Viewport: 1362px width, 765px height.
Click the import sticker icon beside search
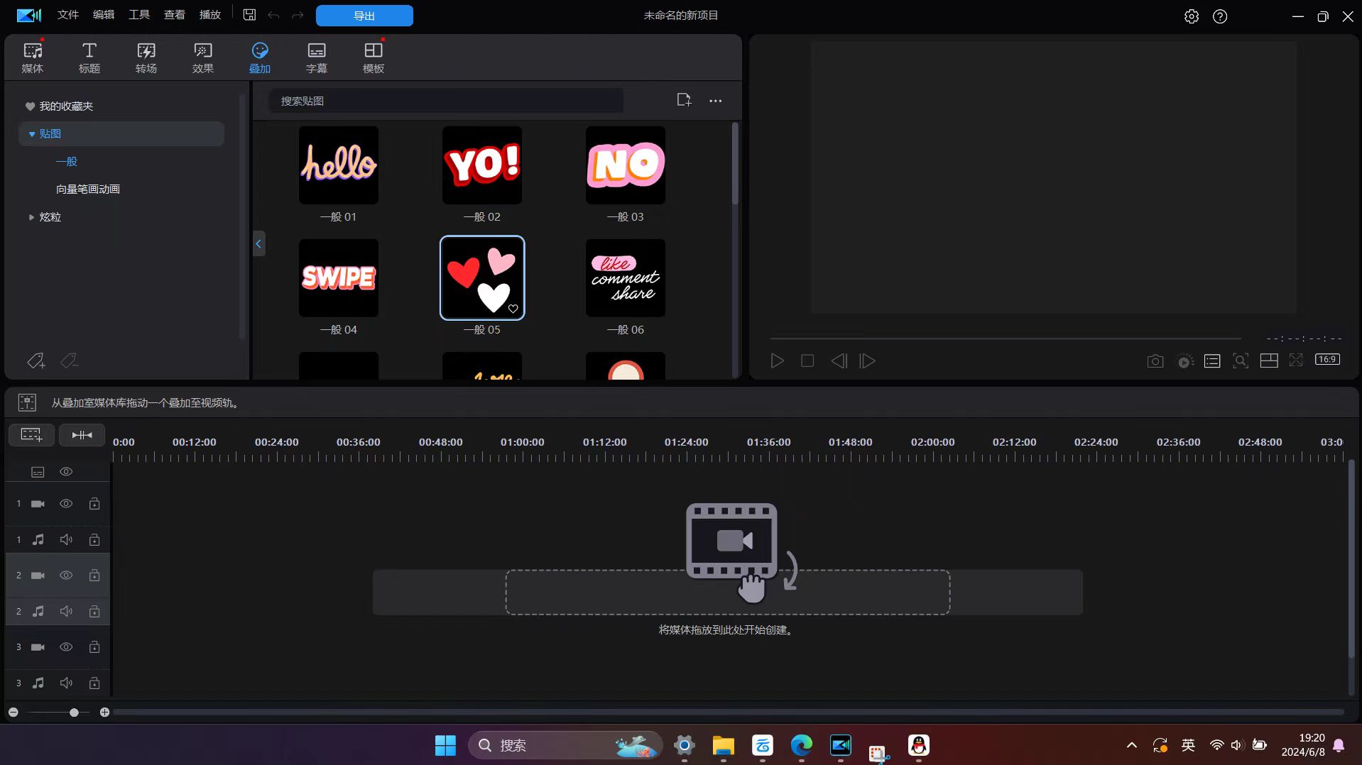(683, 100)
